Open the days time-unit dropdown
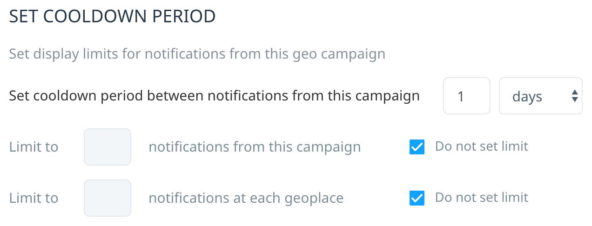592x226 pixels. [541, 96]
